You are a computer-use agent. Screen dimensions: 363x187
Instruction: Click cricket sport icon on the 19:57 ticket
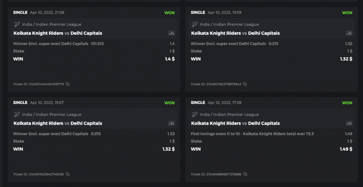(x=17, y=115)
